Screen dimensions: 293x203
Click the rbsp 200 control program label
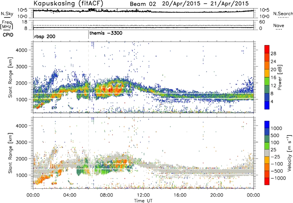(45, 36)
